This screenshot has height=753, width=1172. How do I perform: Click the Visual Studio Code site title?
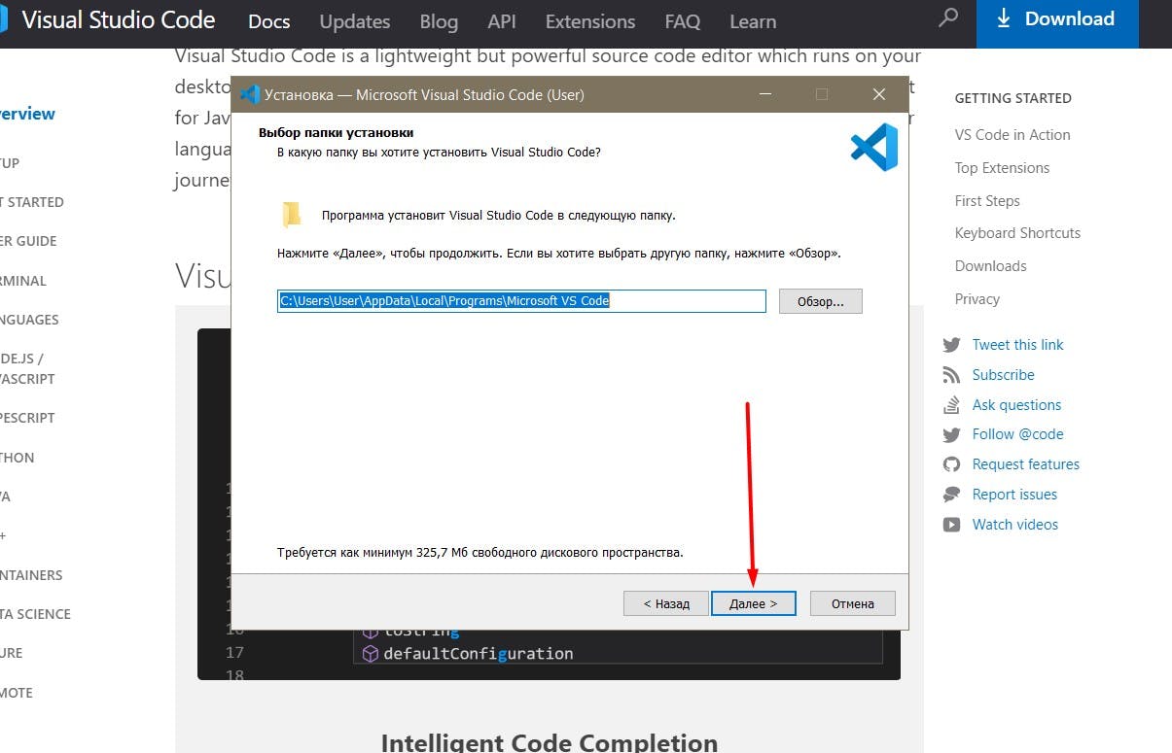[118, 19]
